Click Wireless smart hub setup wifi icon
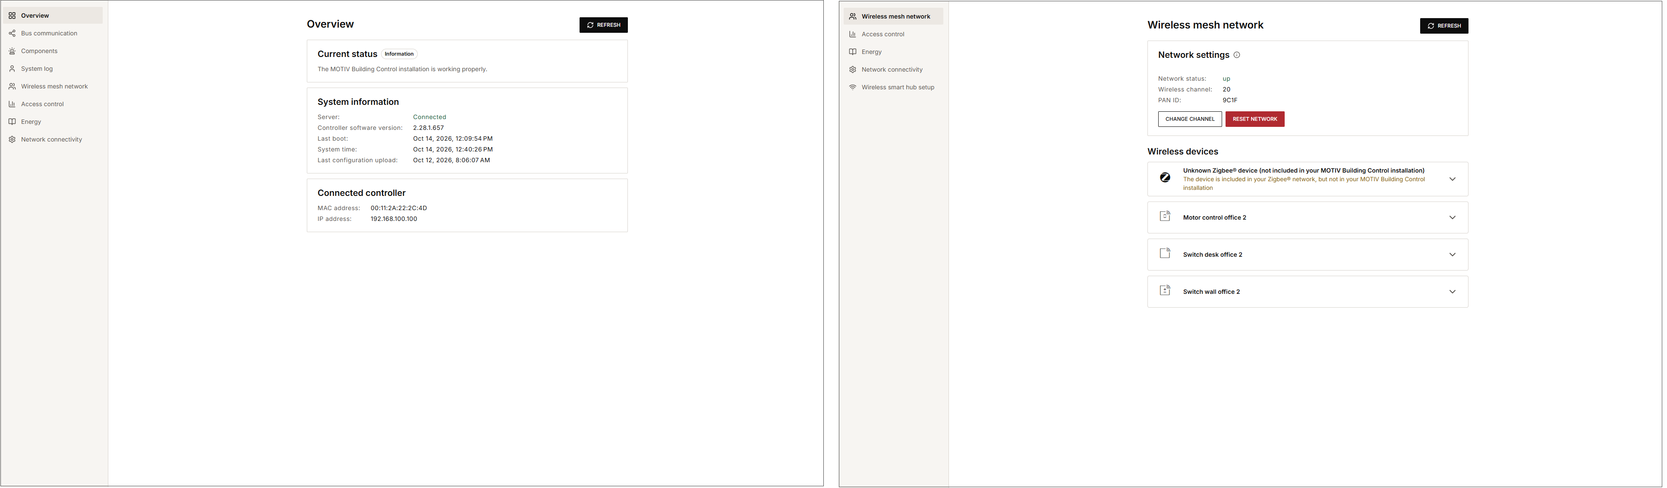The height and width of the screenshot is (488, 1667). click(852, 87)
